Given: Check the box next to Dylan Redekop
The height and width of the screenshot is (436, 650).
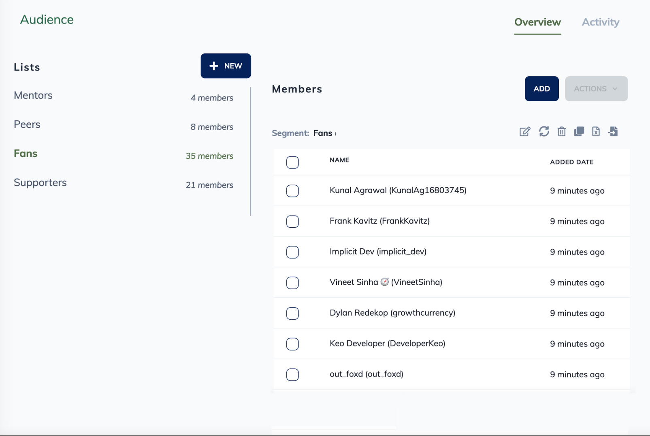Looking at the screenshot, I should point(292,313).
